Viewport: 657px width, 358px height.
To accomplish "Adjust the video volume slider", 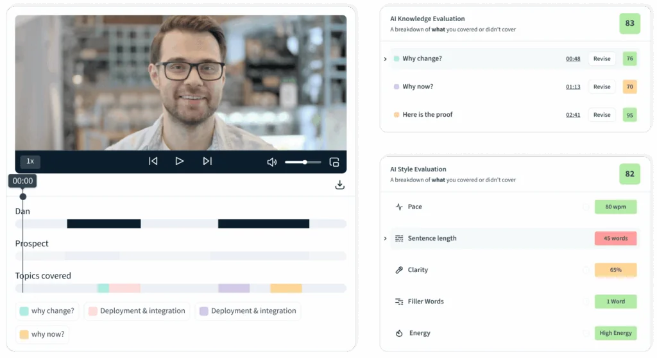I will [x=303, y=162].
